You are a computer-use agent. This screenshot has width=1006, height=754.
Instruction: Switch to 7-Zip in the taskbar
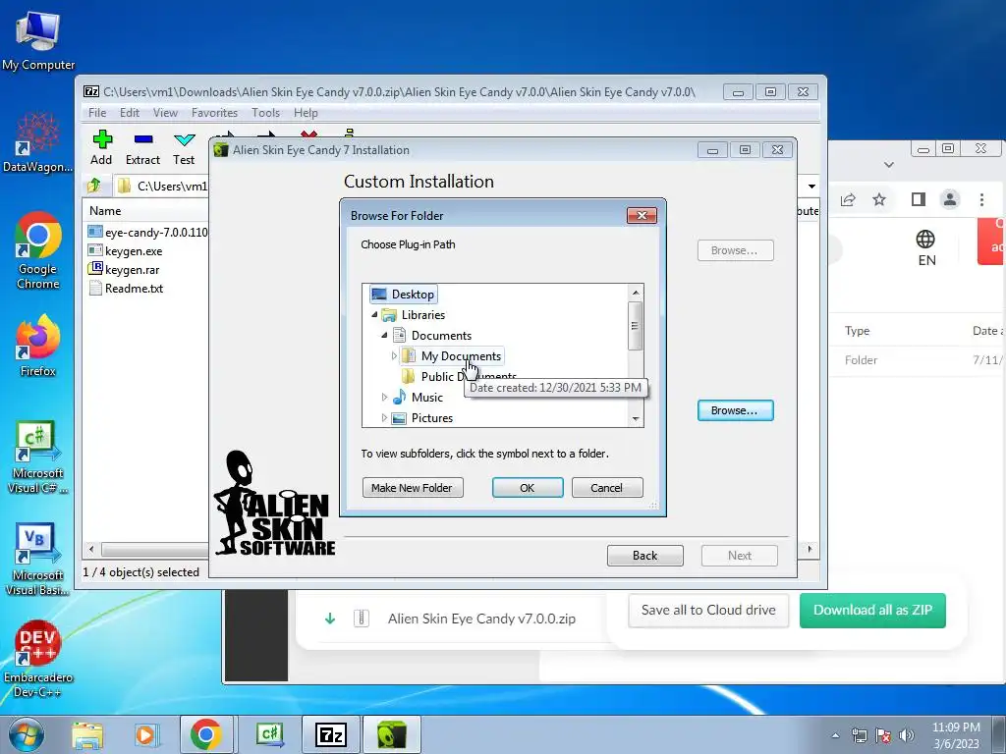(330, 734)
